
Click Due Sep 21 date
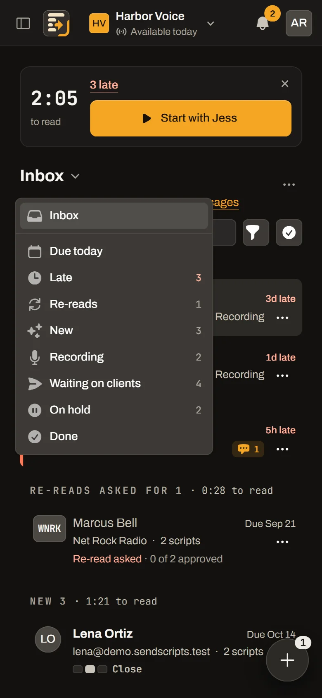tap(270, 523)
